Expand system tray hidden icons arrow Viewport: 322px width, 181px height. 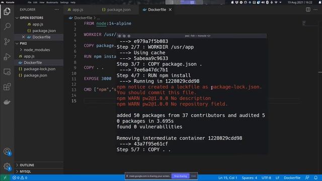pos(280,3)
